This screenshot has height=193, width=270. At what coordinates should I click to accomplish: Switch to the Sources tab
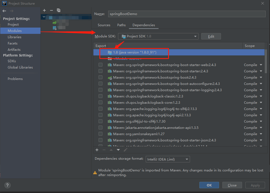click(x=104, y=25)
